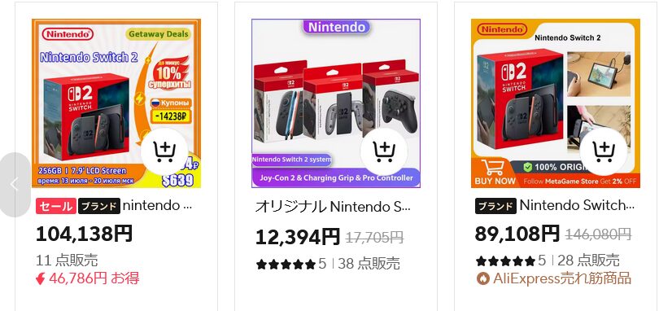Open the Nintendo Switch... title of the third product
Viewport: 659px width, 311px height.
(x=577, y=205)
